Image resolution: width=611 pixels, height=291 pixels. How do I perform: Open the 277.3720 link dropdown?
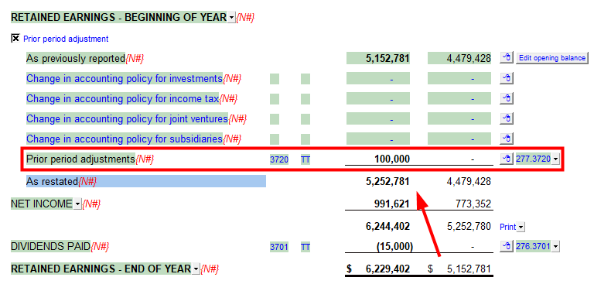pyautogui.click(x=555, y=159)
